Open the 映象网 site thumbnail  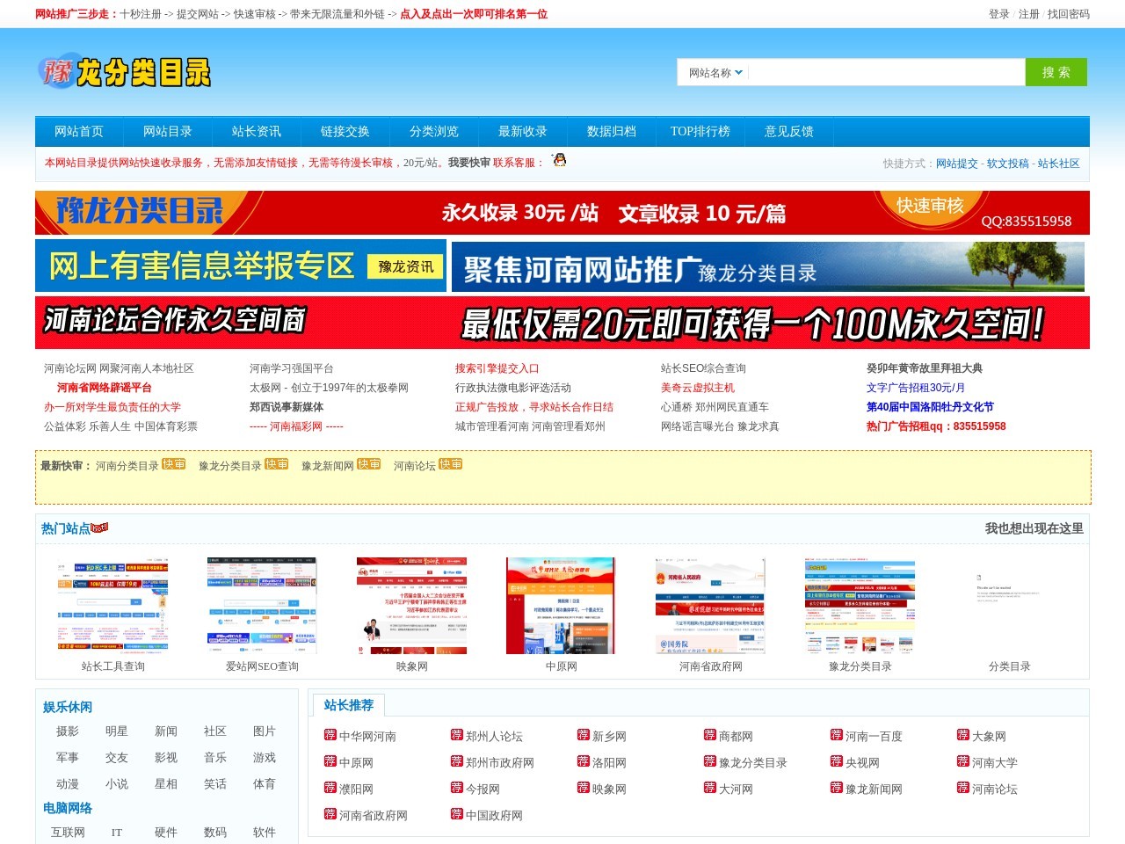click(x=411, y=606)
